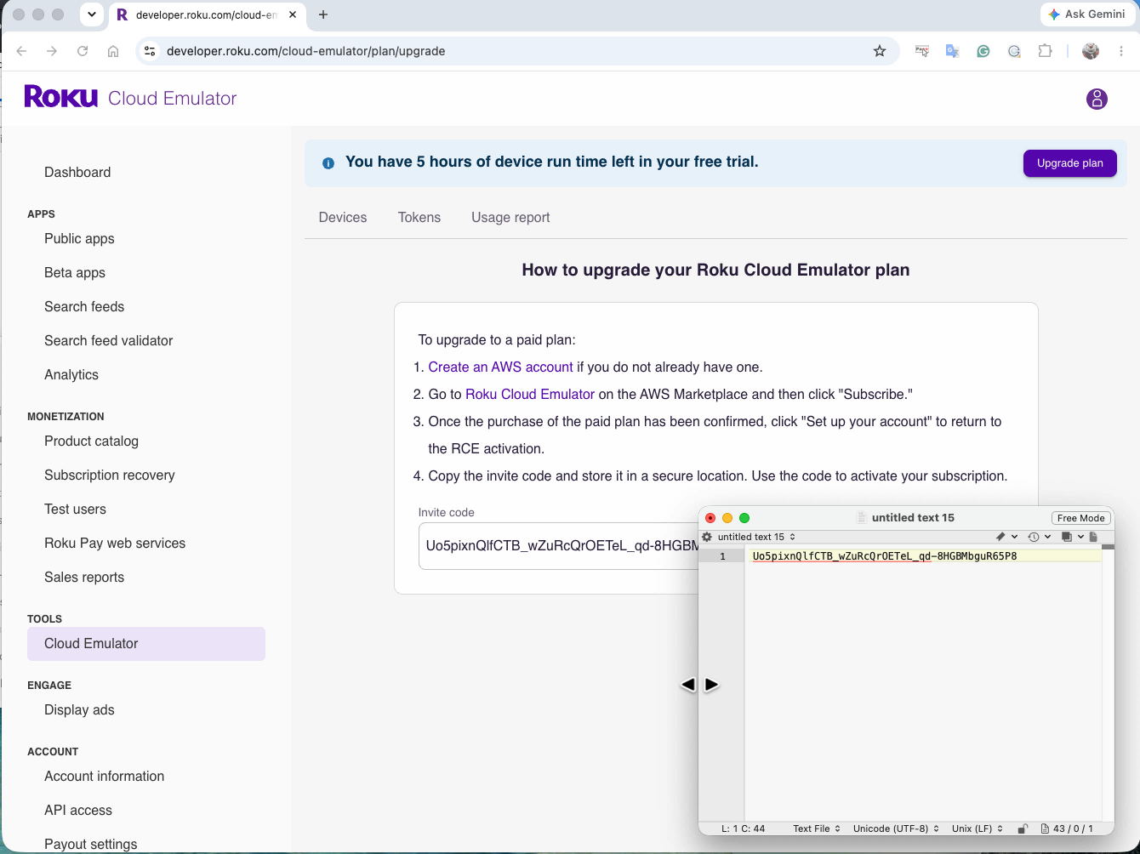Viewport: 1140px width, 854px height.
Task: Open Account information in the sidebar
Action: 104,776
